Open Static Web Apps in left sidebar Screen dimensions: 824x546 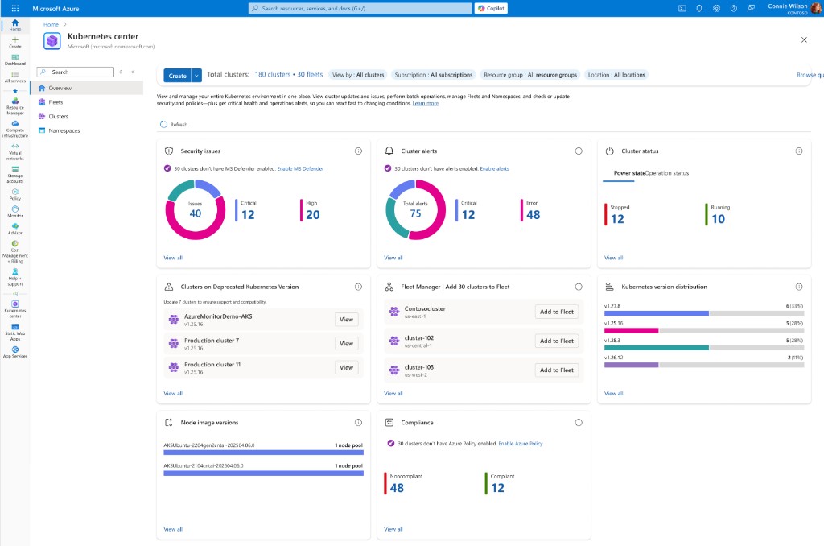coord(15,333)
